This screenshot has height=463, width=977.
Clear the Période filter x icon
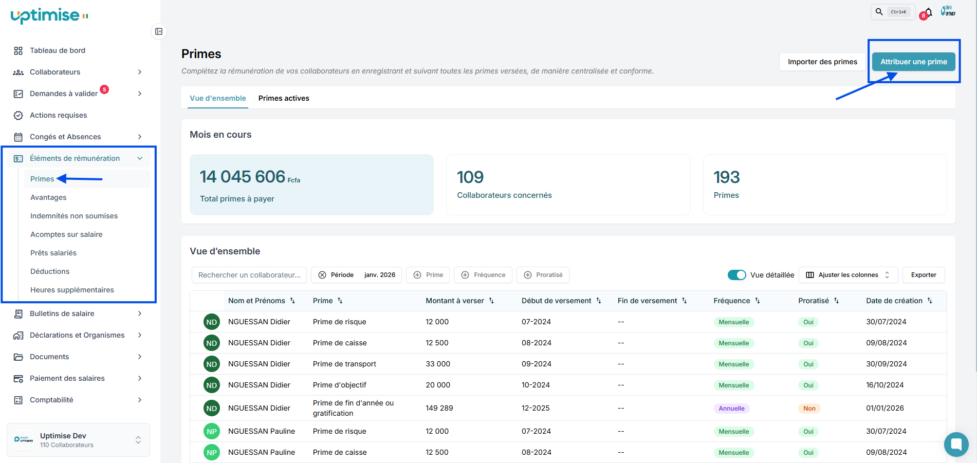[322, 275]
